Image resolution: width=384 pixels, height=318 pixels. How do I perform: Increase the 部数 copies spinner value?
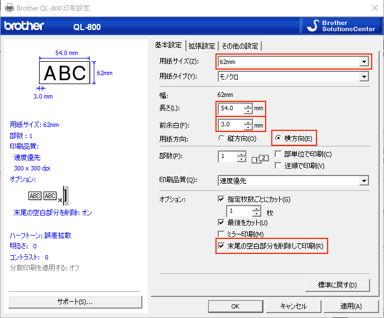(241, 154)
